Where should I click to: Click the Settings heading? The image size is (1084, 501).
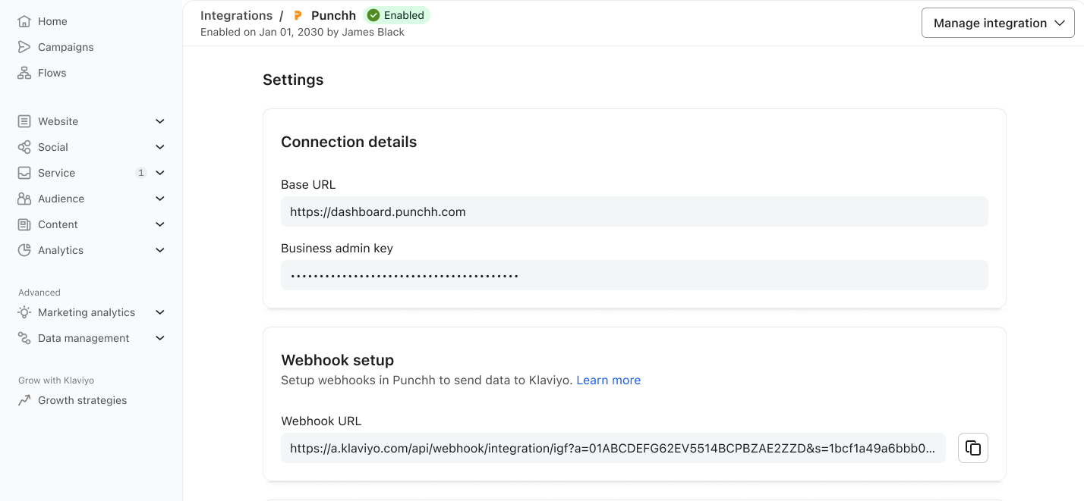293,80
